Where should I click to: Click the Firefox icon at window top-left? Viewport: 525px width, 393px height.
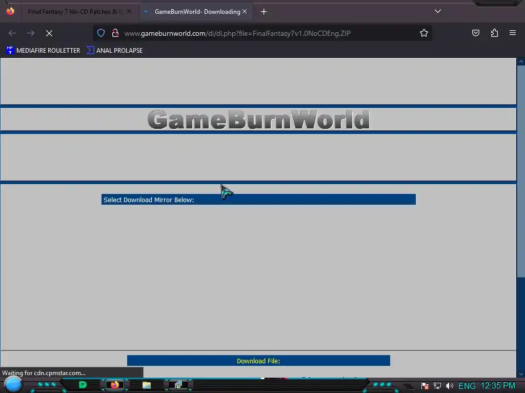coord(10,11)
